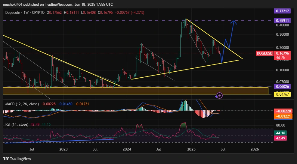Click the green 44.16 RSI value tag
The height and width of the screenshot is (164, 297).
pos(282,133)
